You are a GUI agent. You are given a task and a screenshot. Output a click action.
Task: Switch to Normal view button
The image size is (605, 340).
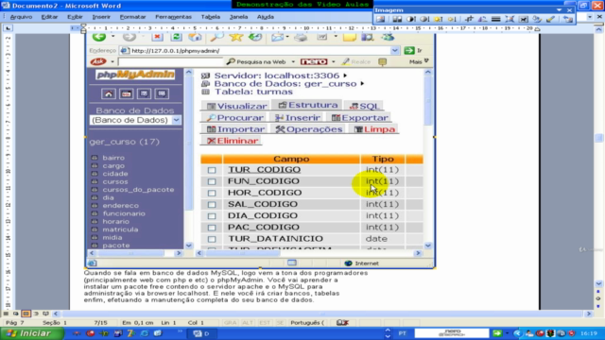click(x=6, y=314)
